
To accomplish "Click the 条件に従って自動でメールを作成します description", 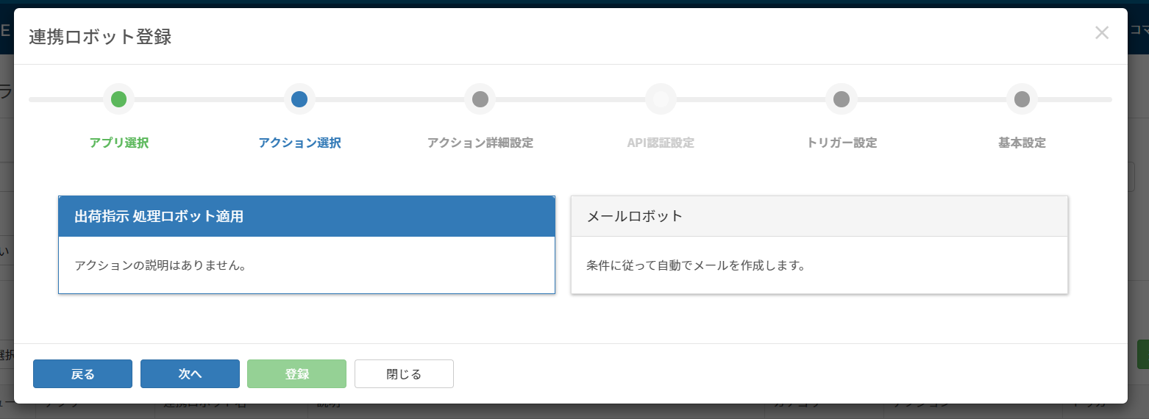I will click(x=696, y=265).
